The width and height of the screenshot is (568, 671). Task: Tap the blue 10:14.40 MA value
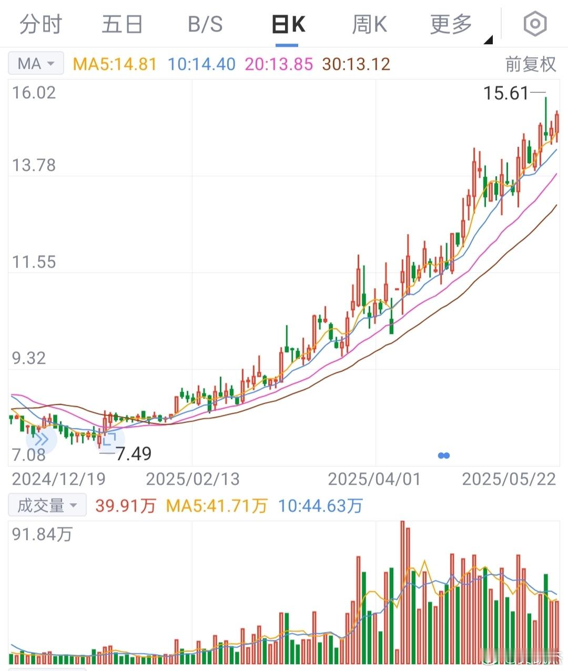[x=201, y=64]
